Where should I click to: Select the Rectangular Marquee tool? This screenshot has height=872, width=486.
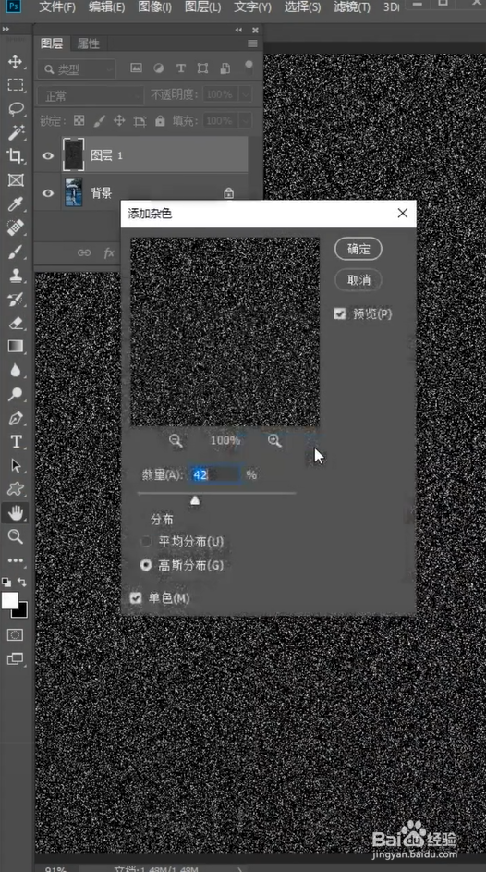click(15, 84)
